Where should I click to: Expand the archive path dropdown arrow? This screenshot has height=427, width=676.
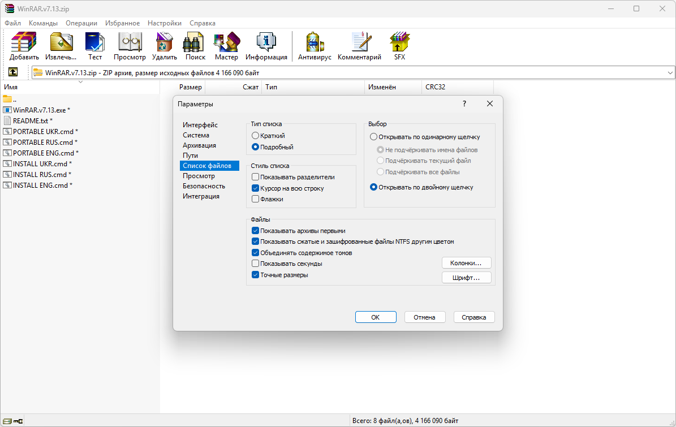click(670, 73)
